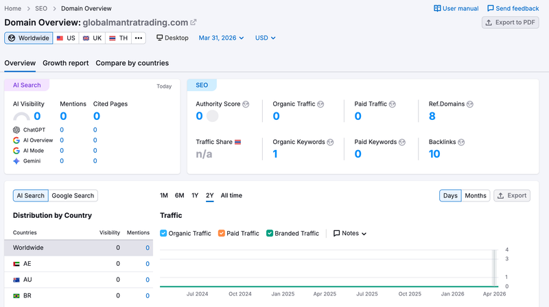Click the Google icon beside AI Overview
Image resolution: width=549 pixels, height=307 pixels.
16,140
